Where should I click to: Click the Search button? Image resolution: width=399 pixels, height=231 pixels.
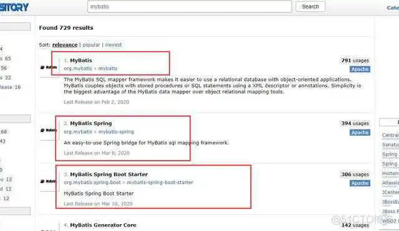310,7
